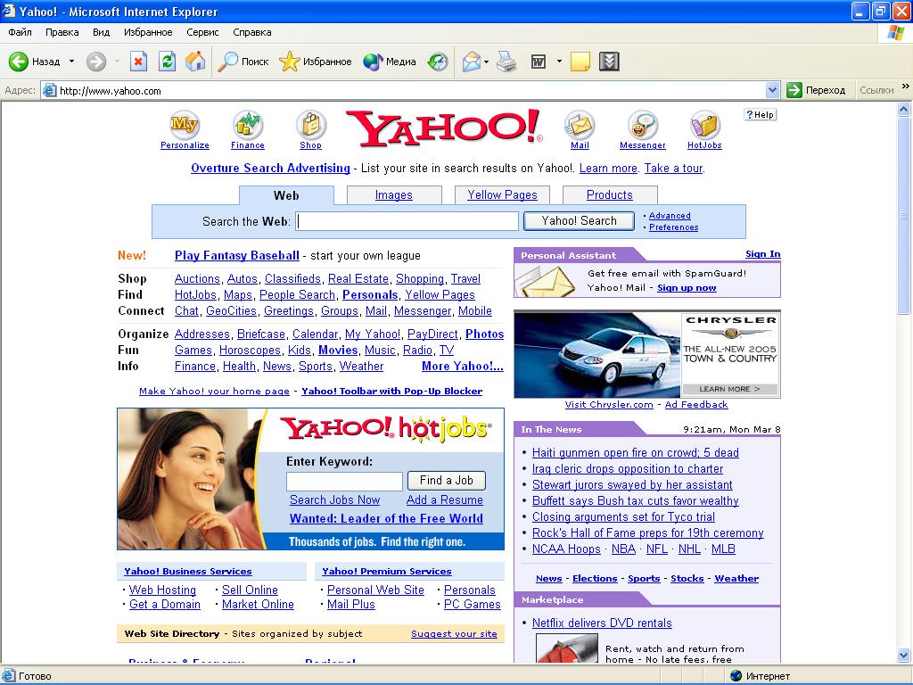Click the Messenger toolbar icon
913x685 pixels.
[609, 62]
